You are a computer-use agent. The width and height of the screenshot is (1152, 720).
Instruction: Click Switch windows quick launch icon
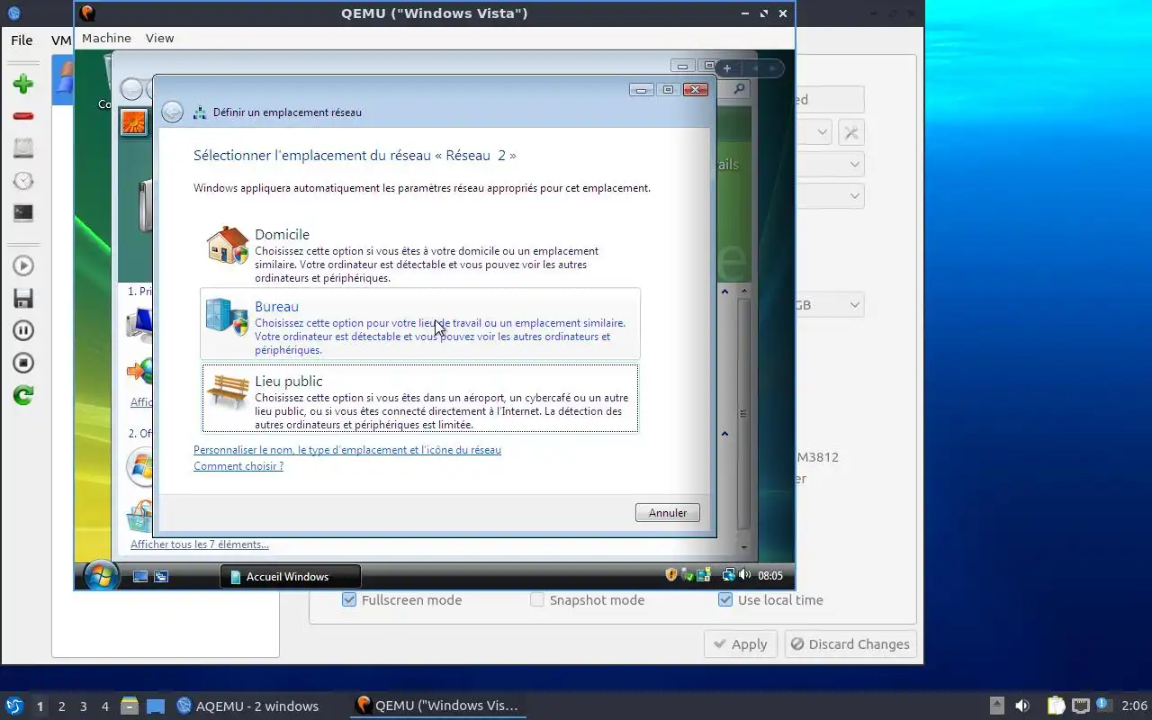161,577
